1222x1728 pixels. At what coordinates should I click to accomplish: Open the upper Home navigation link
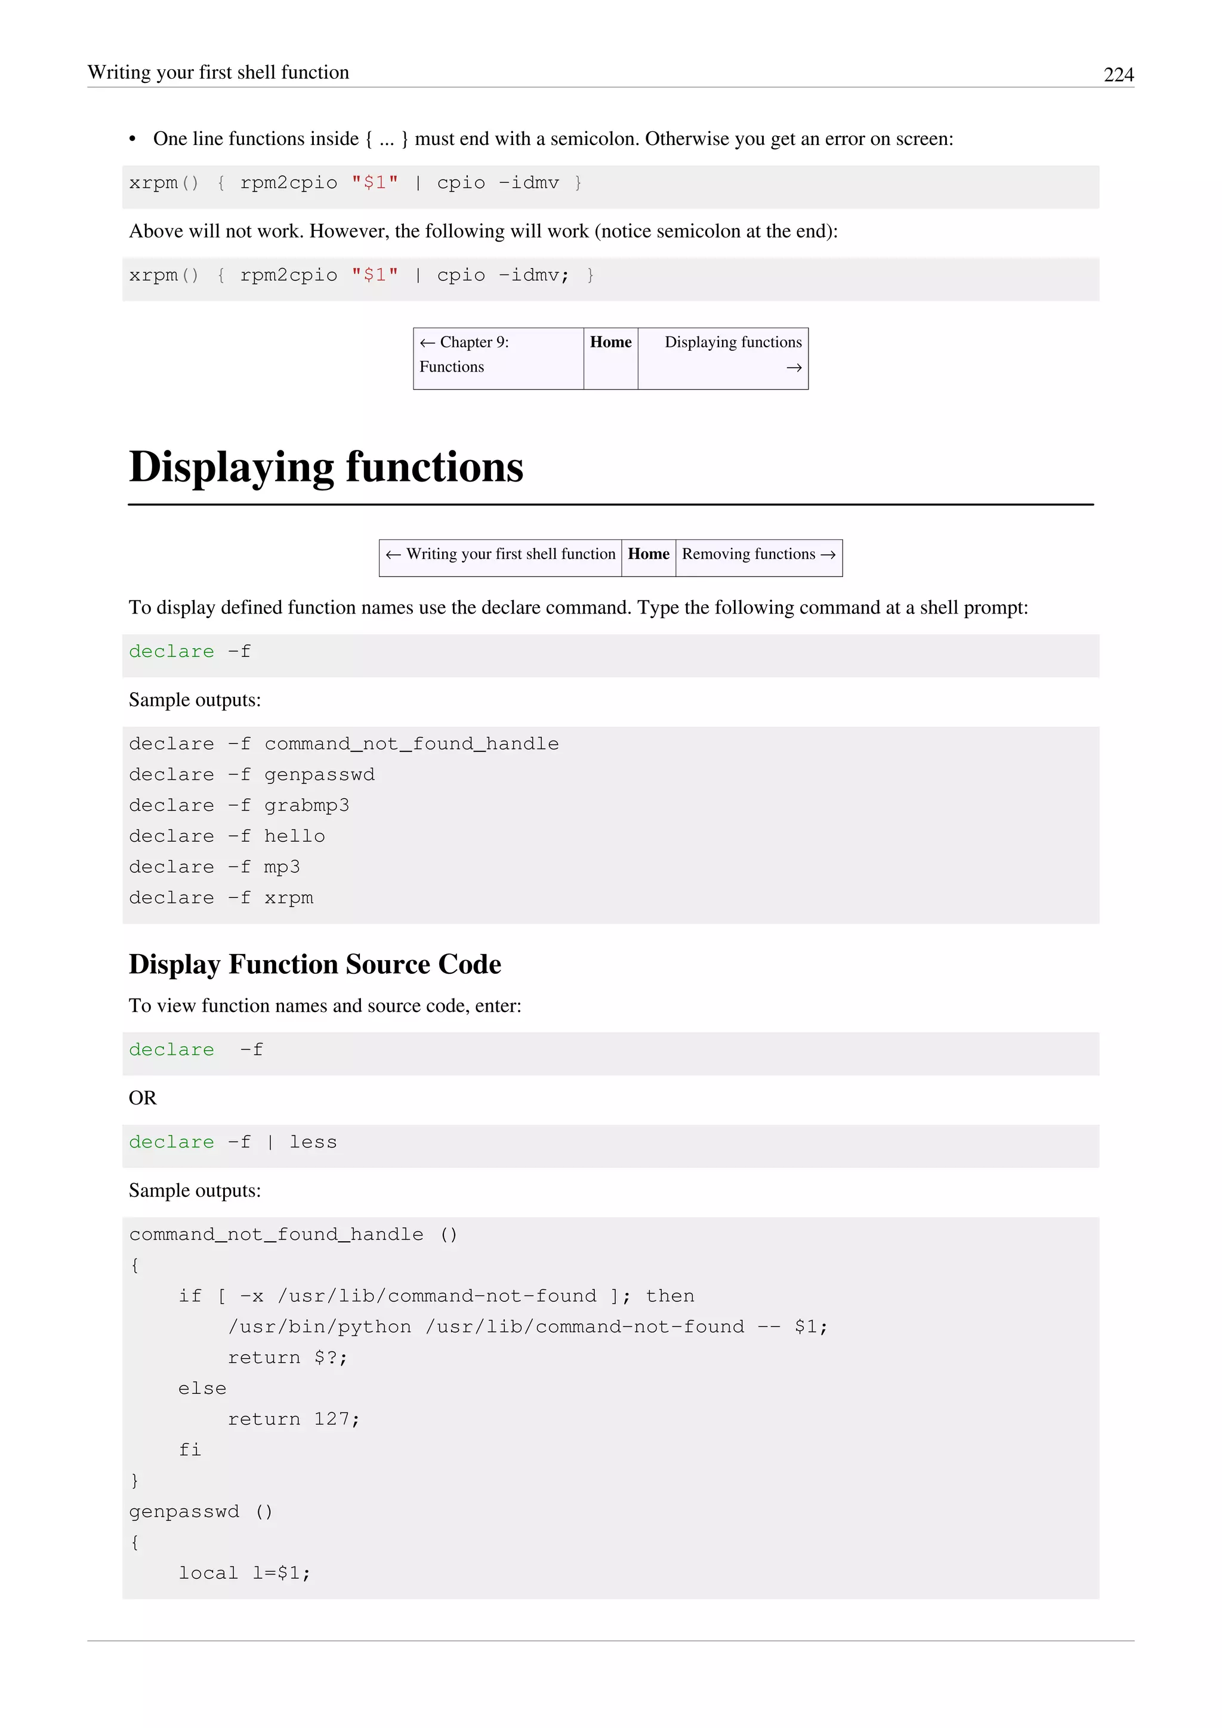tap(610, 342)
